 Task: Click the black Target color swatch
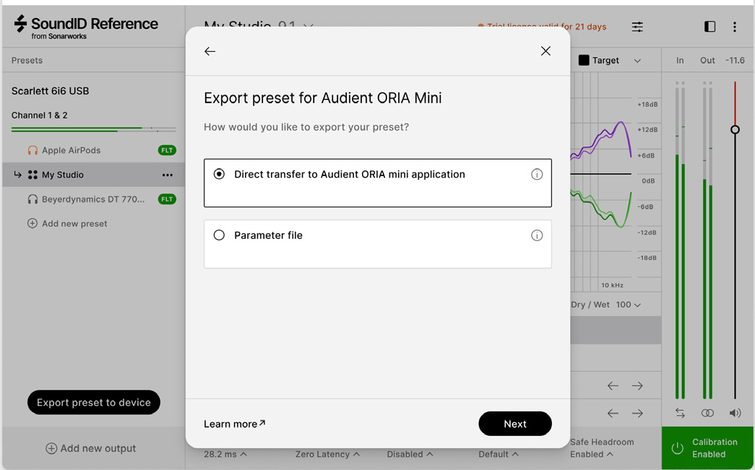(x=584, y=60)
